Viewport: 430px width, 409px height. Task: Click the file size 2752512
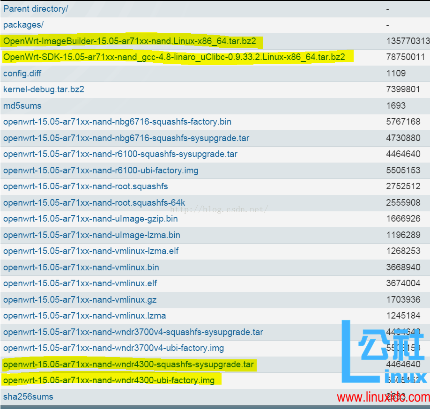pos(403,186)
